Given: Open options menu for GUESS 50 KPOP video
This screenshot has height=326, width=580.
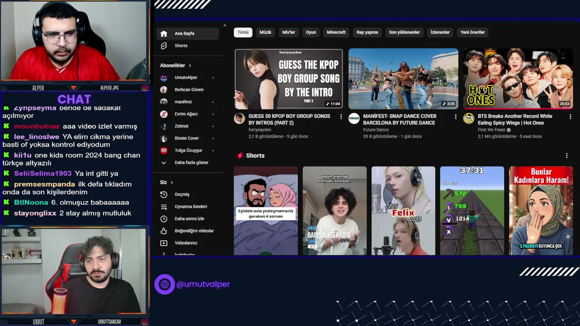Looking at the screenshot, I should click(341, 117).
